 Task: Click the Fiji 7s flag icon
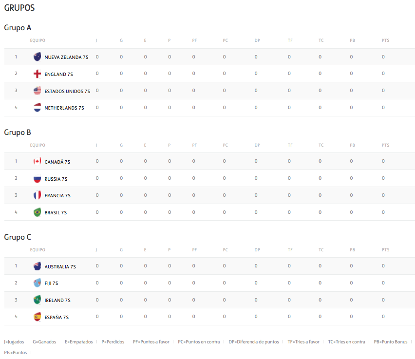[x=37, y=283]
